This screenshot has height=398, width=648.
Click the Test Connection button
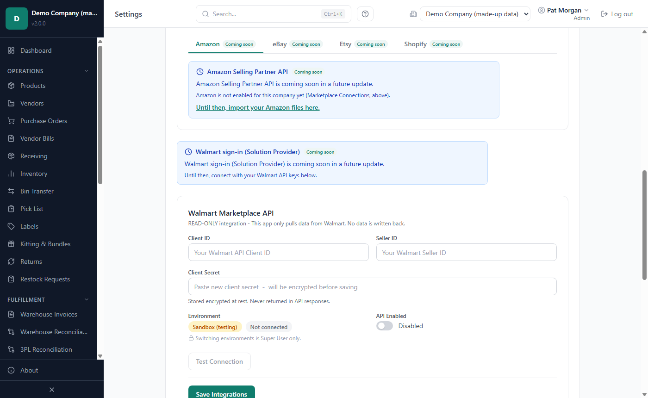219,361
